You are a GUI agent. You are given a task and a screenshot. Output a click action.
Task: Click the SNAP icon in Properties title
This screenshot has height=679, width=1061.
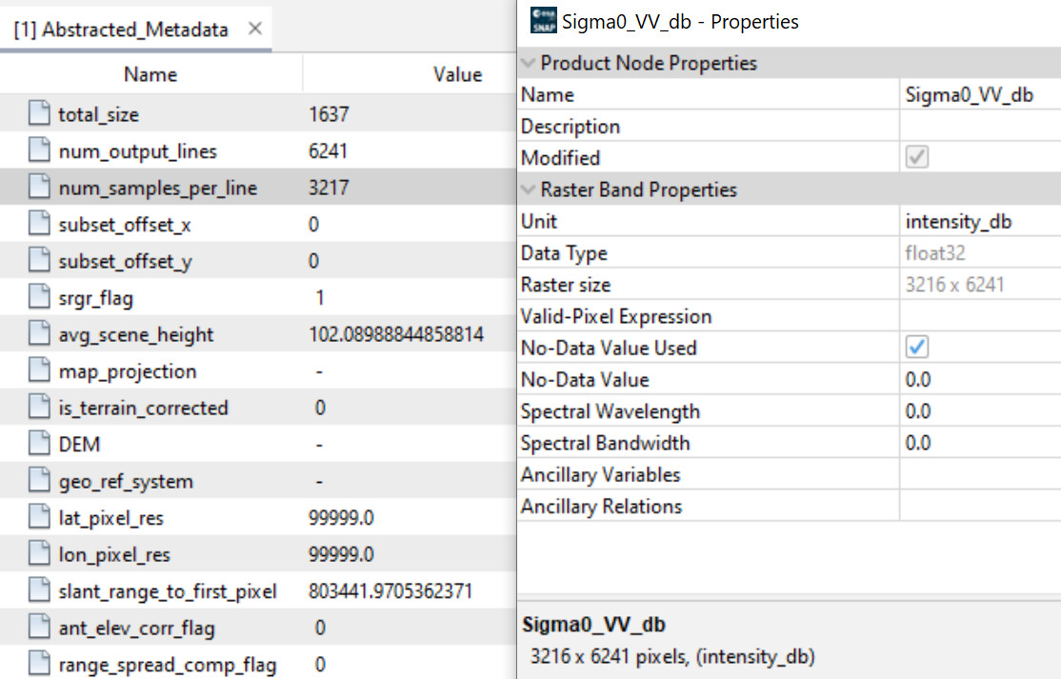(x=543, y=20)
